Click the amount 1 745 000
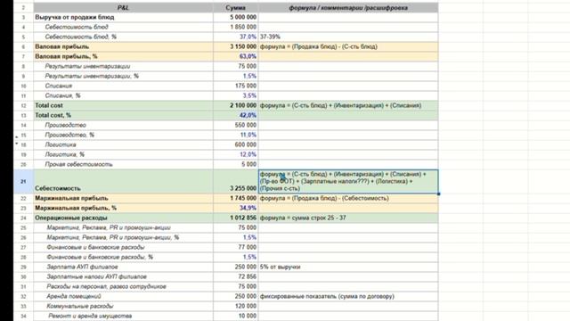The height and width of the screenshot is (321, 570). 235,198
